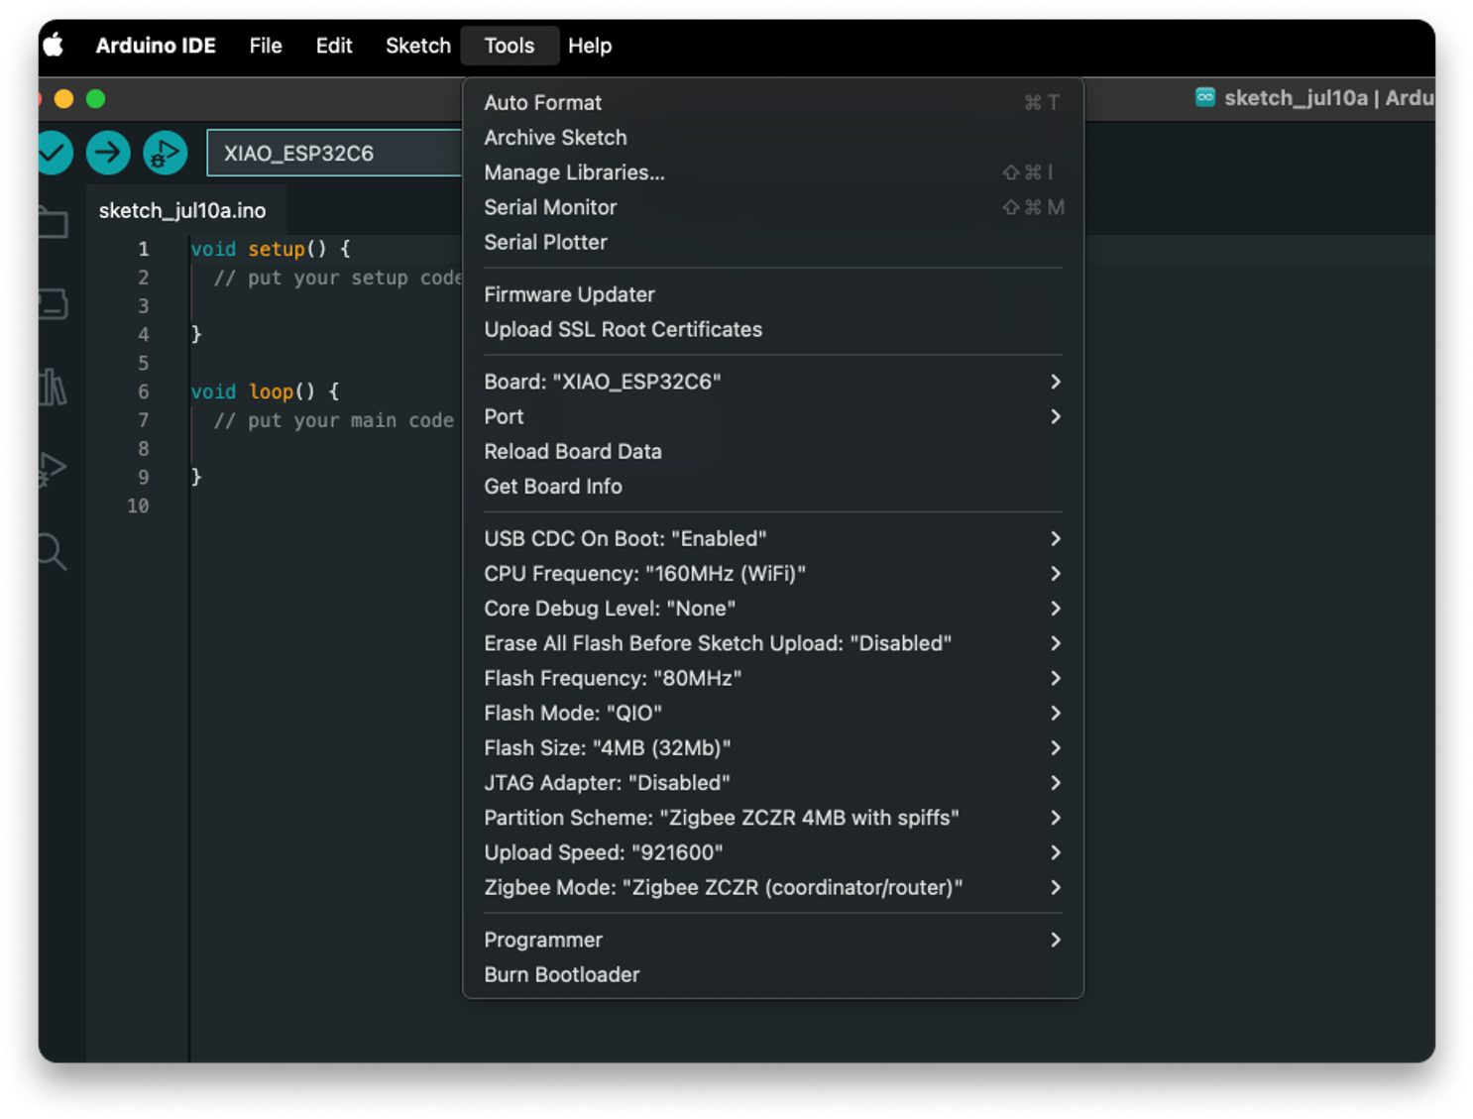Expand Partition Scheme options
Viewport: 1473px width, 1119px height.
tap(773, 818)
